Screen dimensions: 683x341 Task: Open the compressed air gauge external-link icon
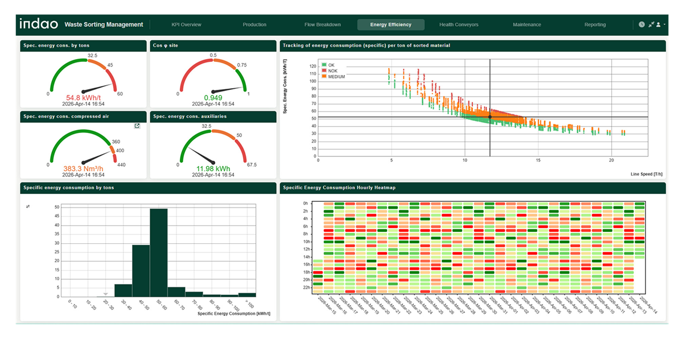pyautogui.click(x=137, y=126)
